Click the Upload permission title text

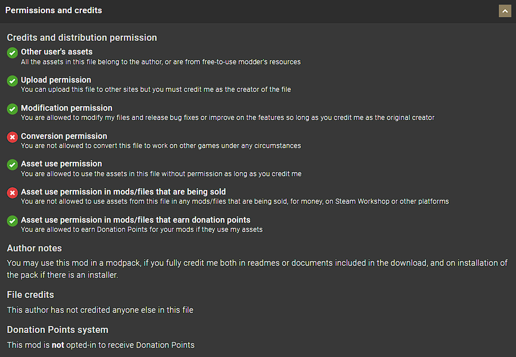[x=56, y=80]
